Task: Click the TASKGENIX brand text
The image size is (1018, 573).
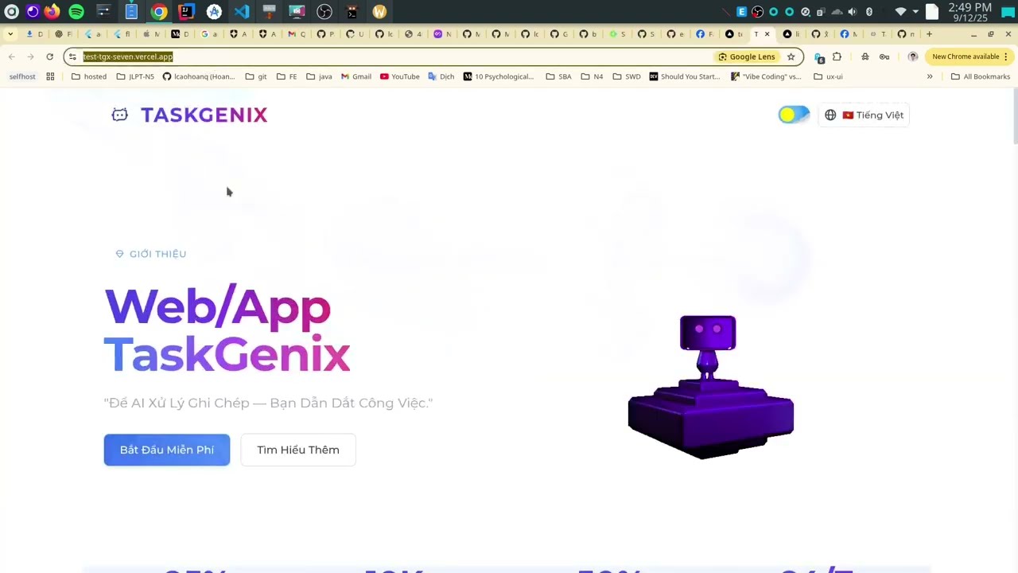Action: [x=204, y=115]
